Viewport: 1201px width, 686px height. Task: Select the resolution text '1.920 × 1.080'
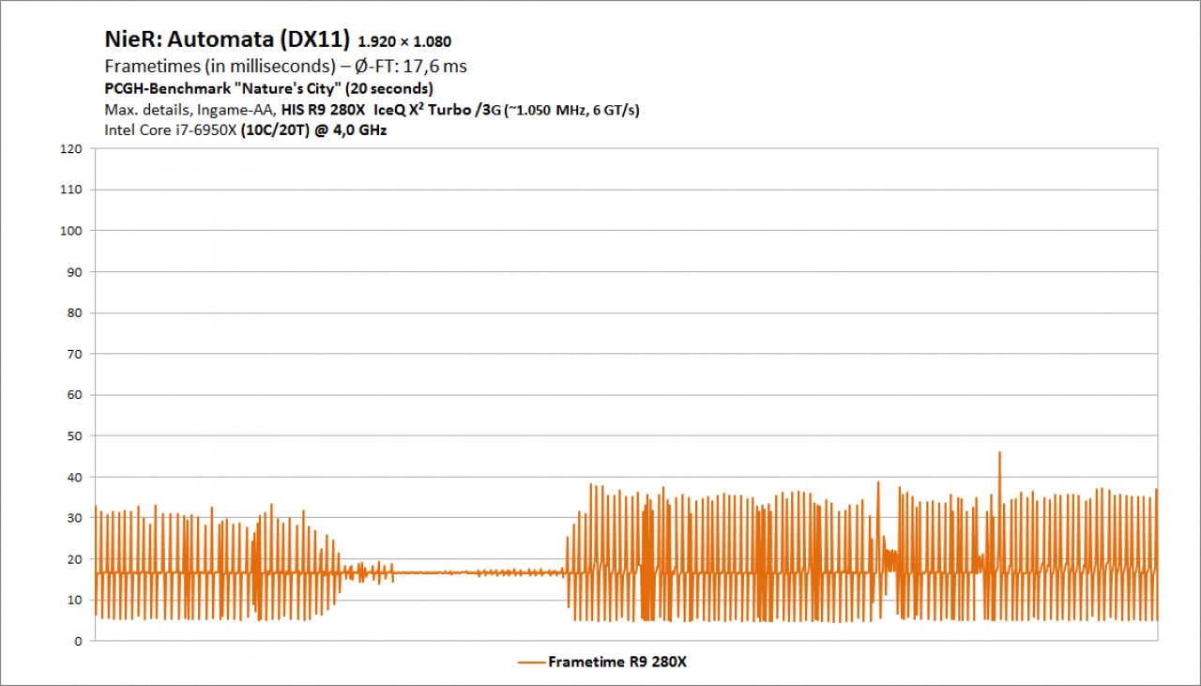tap(405, 42)
